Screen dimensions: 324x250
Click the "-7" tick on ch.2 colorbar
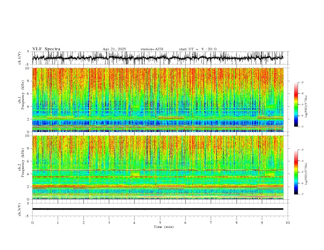pos(301,194)
